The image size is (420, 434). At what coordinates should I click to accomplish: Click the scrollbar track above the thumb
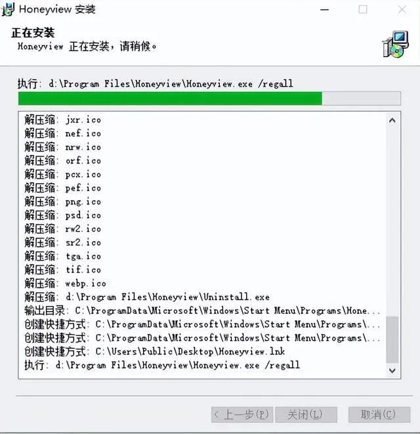coord(392,221)
